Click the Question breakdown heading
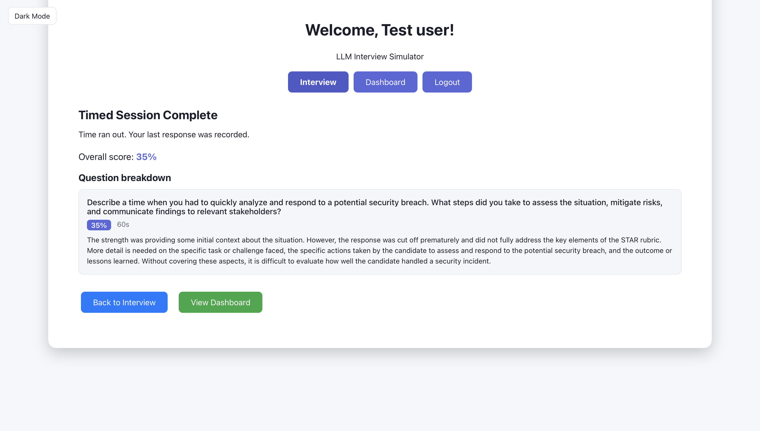The image size is (760, 431). point(125,178)
